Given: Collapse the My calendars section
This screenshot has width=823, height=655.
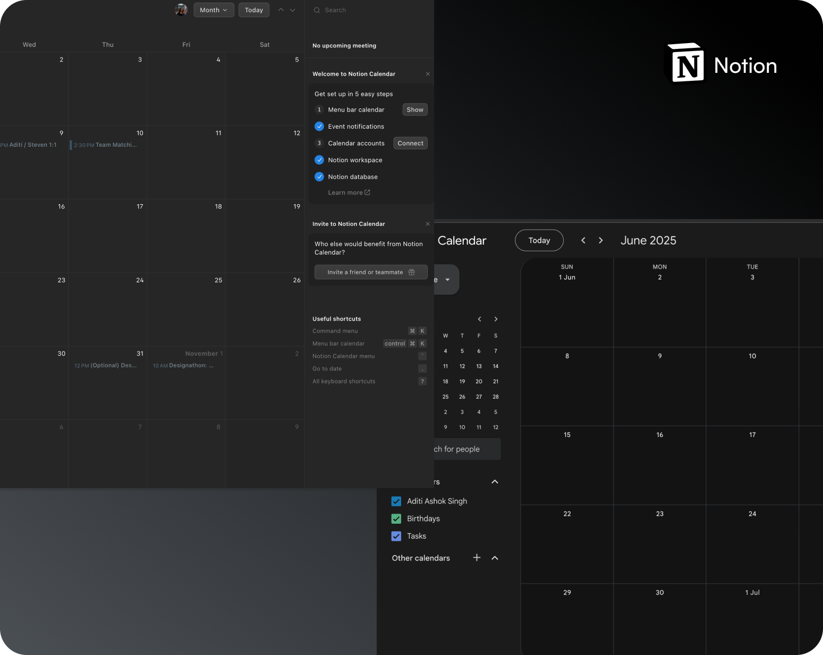Looking at the screenshot, I should 495,482.
